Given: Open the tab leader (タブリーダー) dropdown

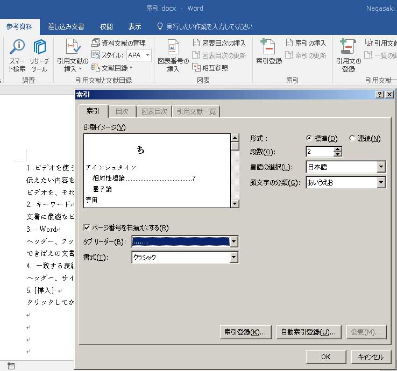Looking at the screenshot, I should (x=233, y=242).
